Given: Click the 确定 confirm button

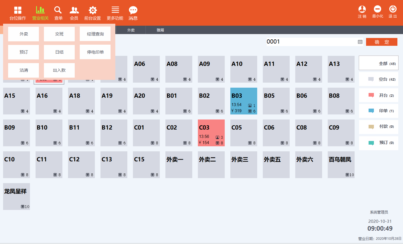Looking at the screenshot, I should (382, 42).
